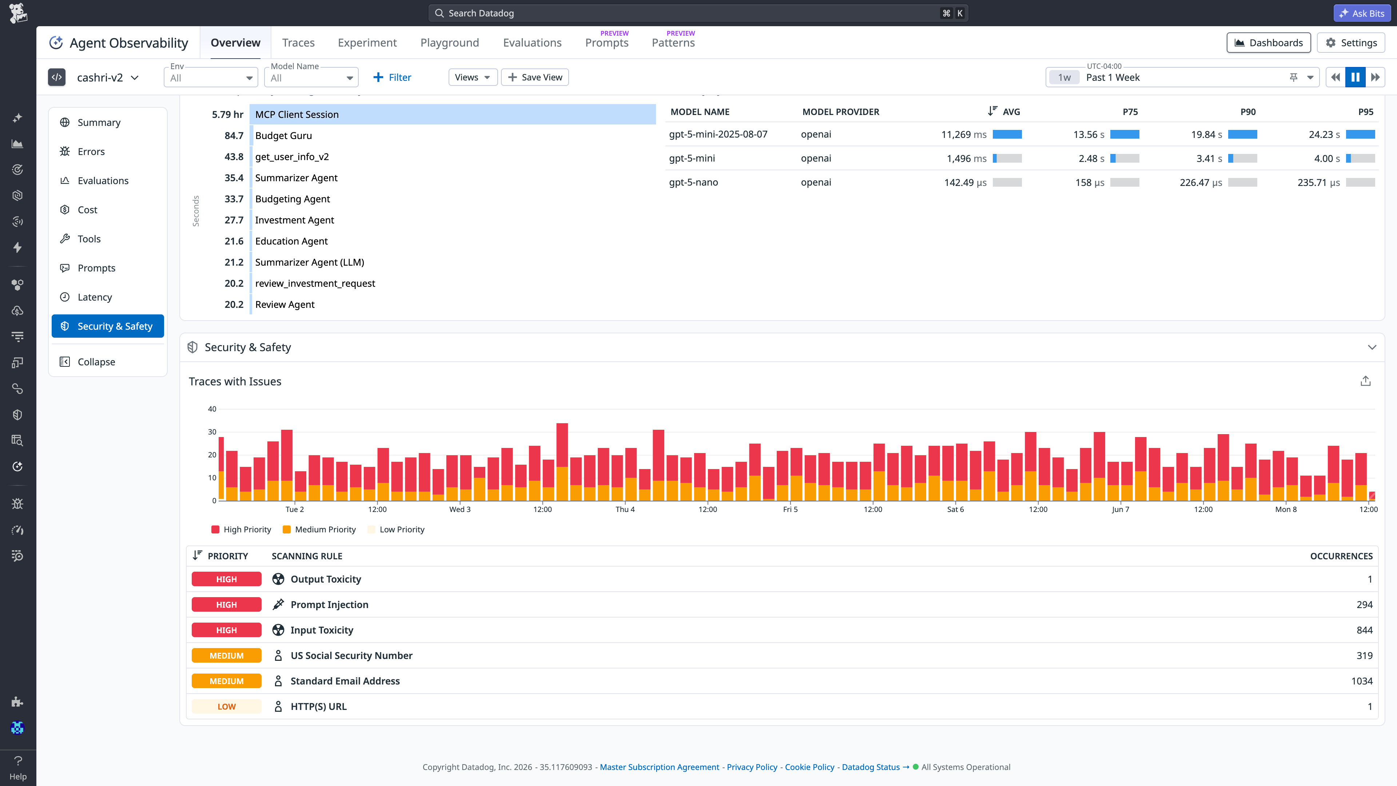Open the three-hexagons icon in left rail
1397x786 pixels.
point(17,285)
